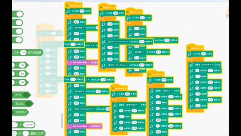Screen dimensions: 241x136
Task: Select the ではない (not) operator block
Action: coord(20,112)
